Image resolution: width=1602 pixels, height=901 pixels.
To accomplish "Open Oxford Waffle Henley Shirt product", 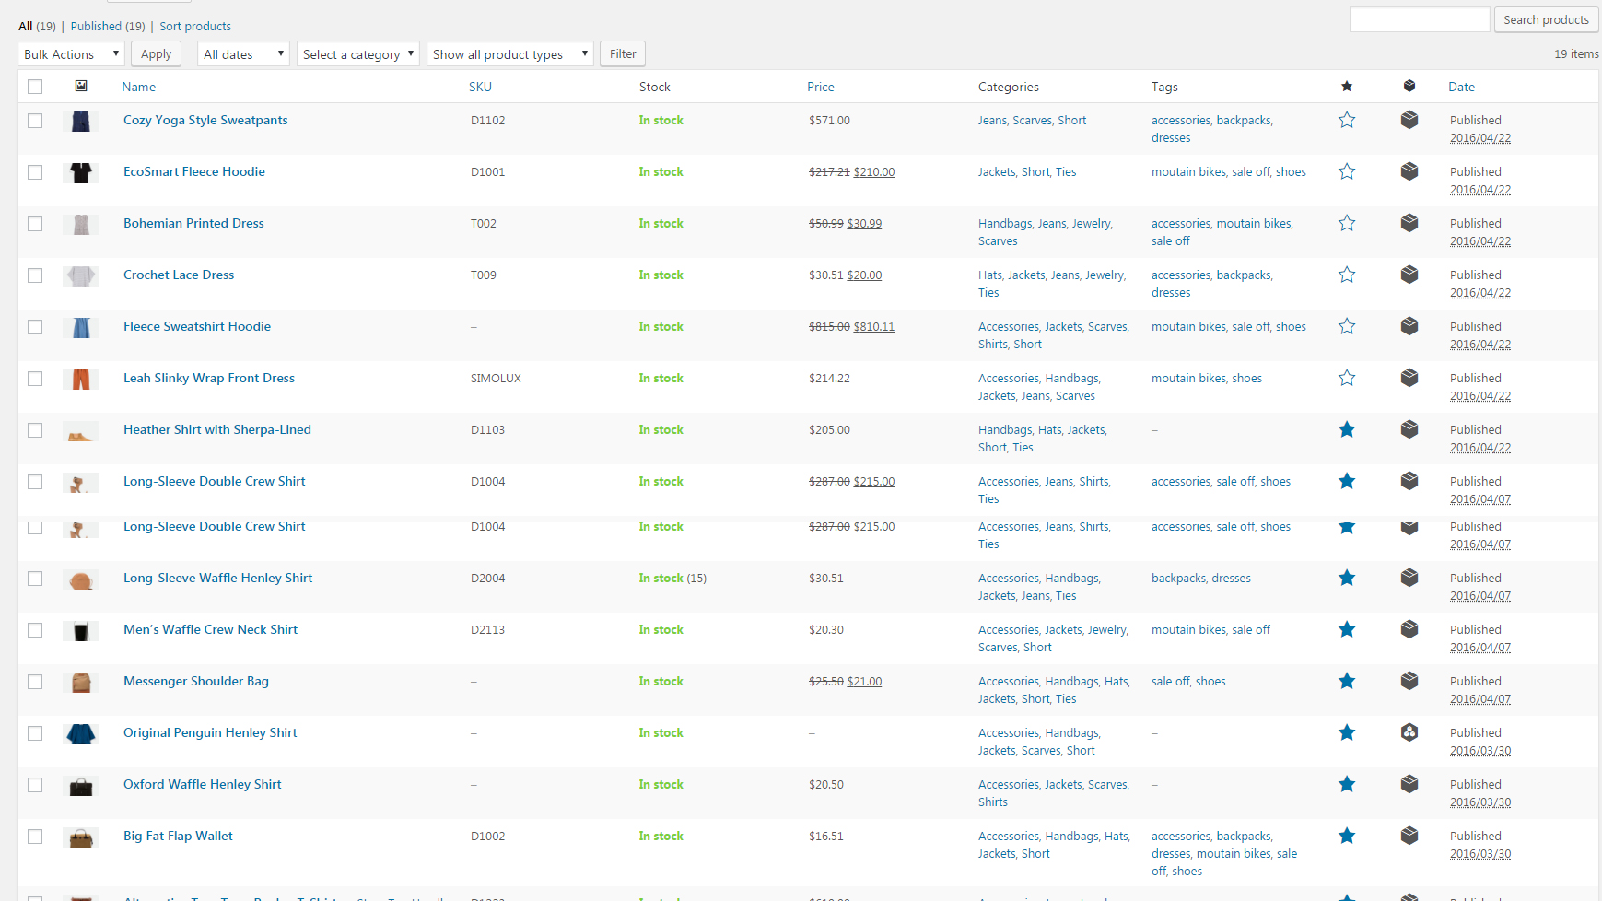I will click(203, 784).
